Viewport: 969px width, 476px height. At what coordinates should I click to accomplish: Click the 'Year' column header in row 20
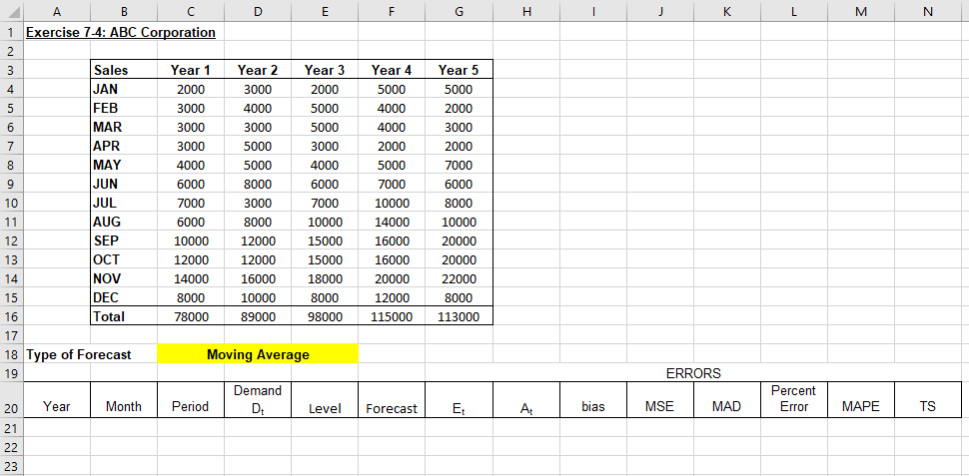click(57, 400)
